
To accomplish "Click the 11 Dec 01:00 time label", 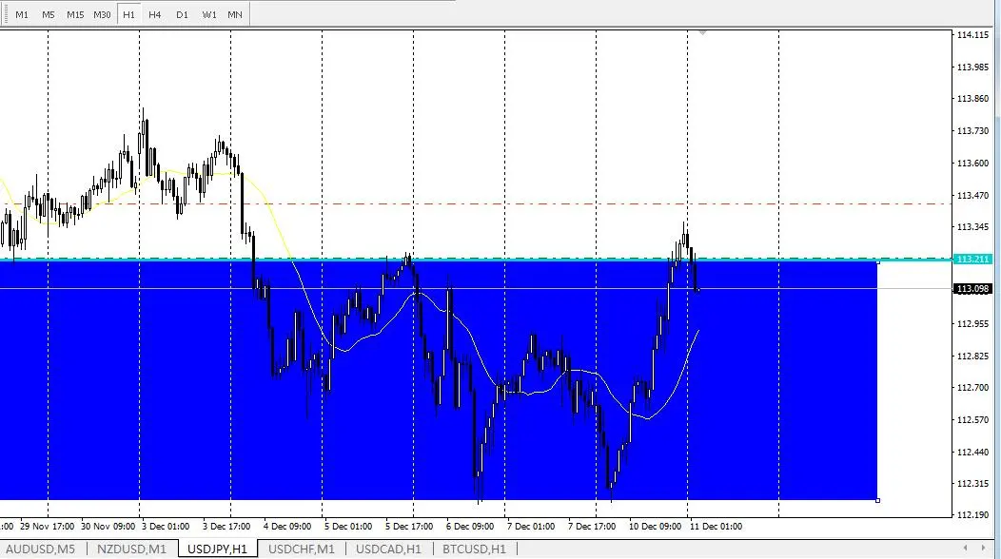I will click(x=716, y=527).
